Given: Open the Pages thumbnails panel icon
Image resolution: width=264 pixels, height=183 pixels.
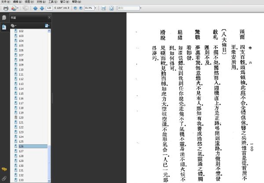Looking at the screenshot, I should point(4,18).
